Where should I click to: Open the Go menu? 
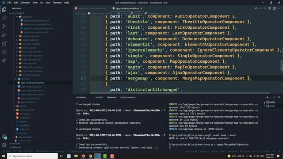42,3
